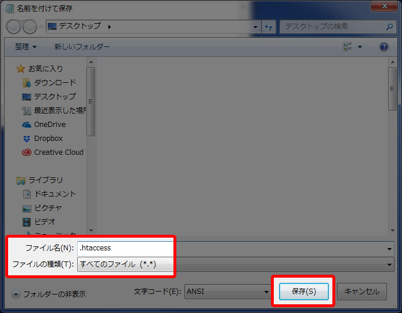The width and height of the screenshot is (402, 313).
Task: Select the Pictures library icon
Action: (x=27, y=208)
